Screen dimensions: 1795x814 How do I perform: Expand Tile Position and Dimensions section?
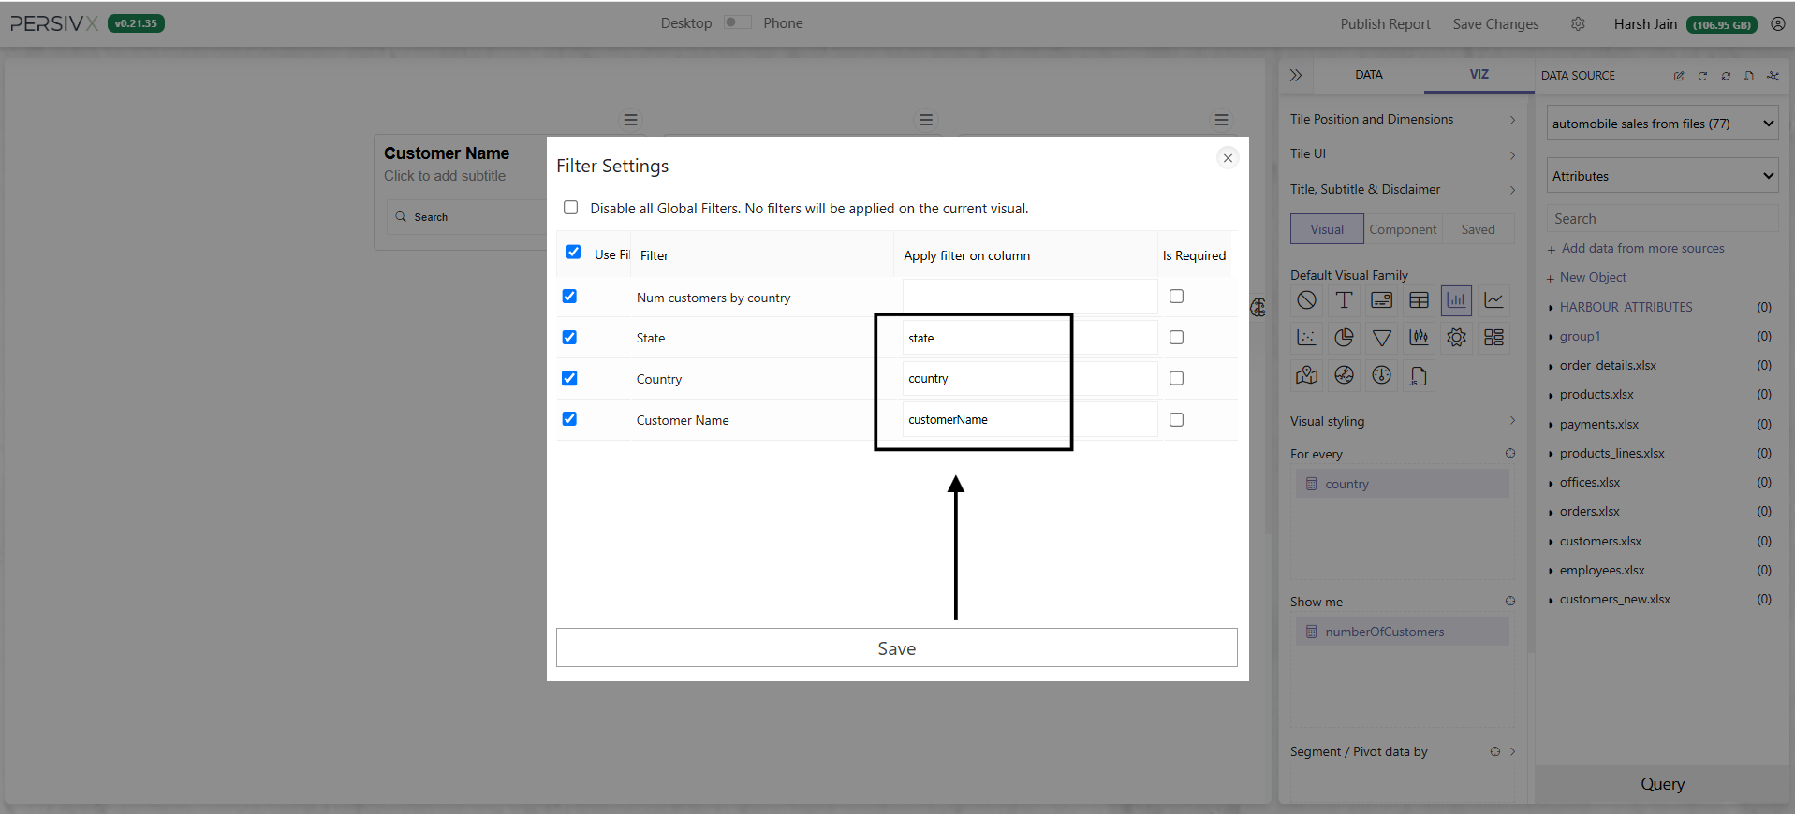pyautogui.click(x=1403, y=119)
